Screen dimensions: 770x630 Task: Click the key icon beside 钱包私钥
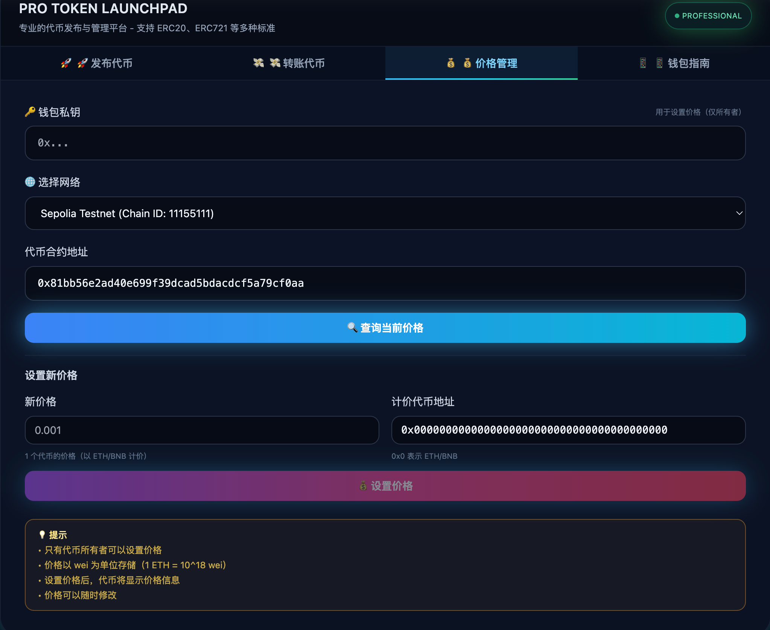coord(30,112)
